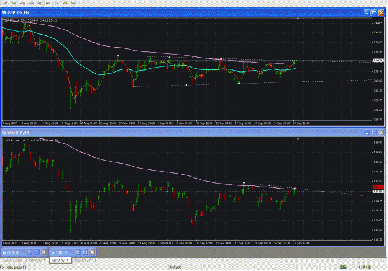Select the H4 timeframe button

(48, 4)
